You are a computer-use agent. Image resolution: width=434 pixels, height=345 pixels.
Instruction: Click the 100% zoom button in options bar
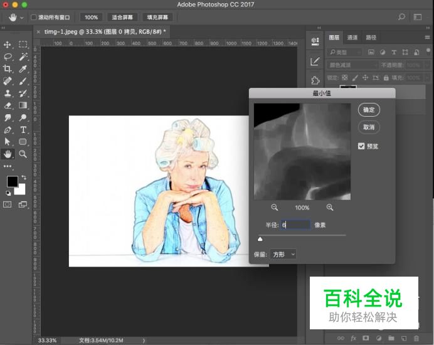(92, 18)
